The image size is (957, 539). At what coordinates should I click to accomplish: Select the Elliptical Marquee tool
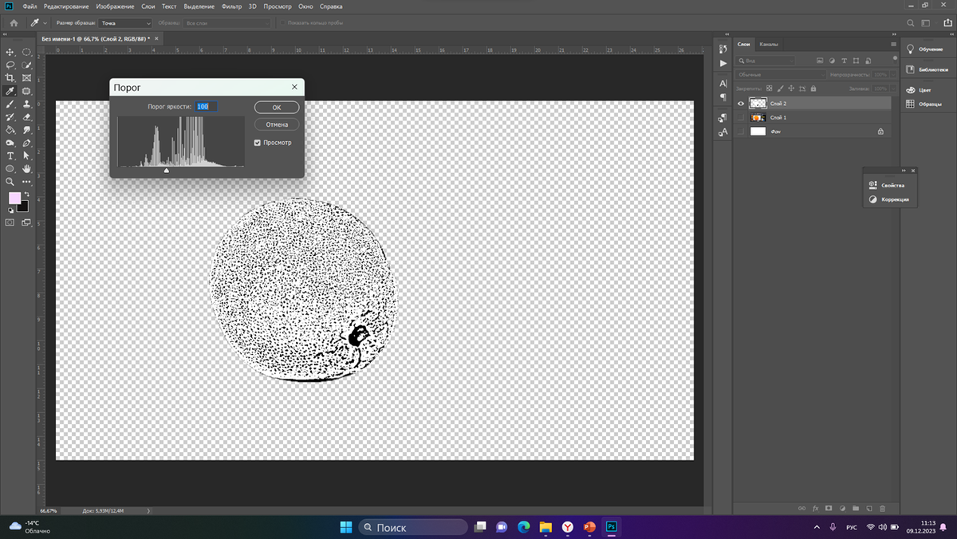(26, 52)
